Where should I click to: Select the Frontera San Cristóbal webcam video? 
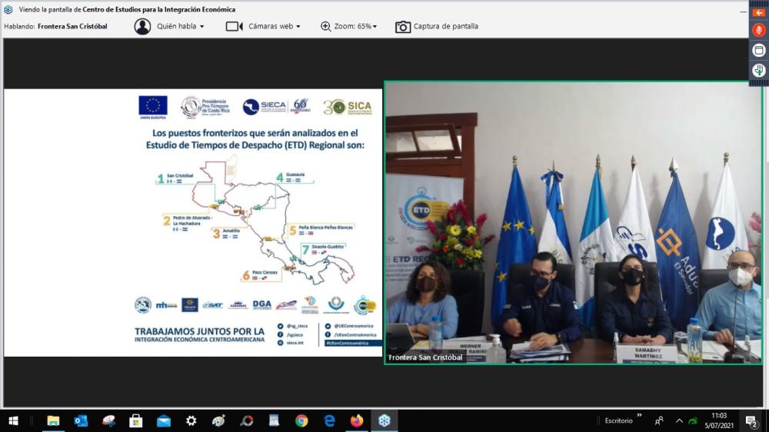pyautogui.click(x=573, y=222)
